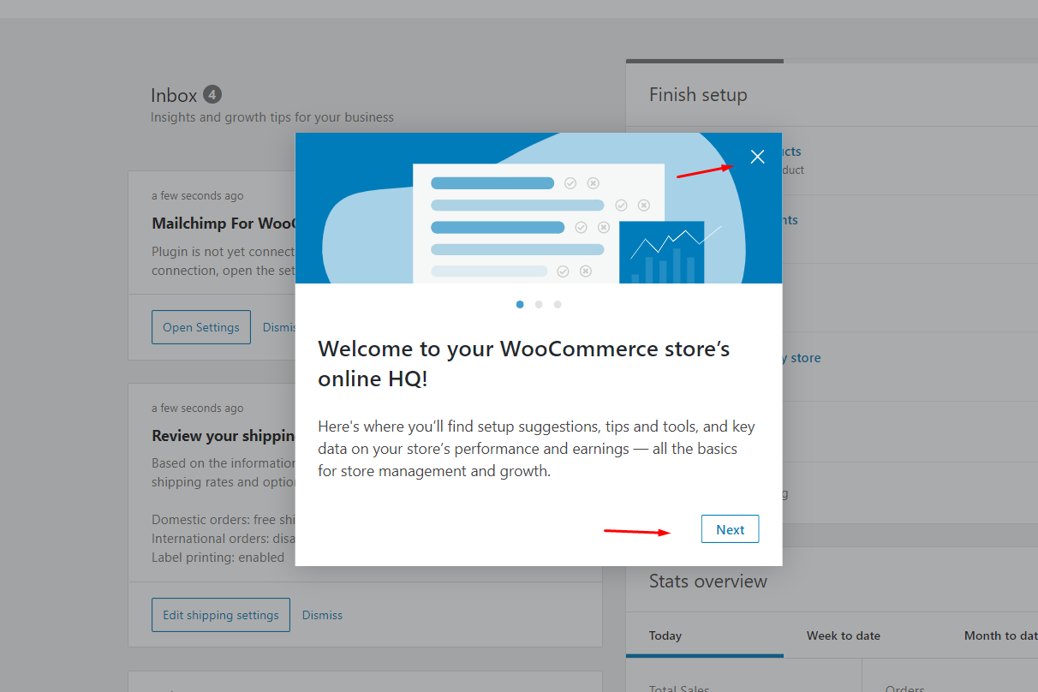Dismiss the Mailchimp For WooCommerce note
This screenshot has height=692, width=1038.
(278, 327)
